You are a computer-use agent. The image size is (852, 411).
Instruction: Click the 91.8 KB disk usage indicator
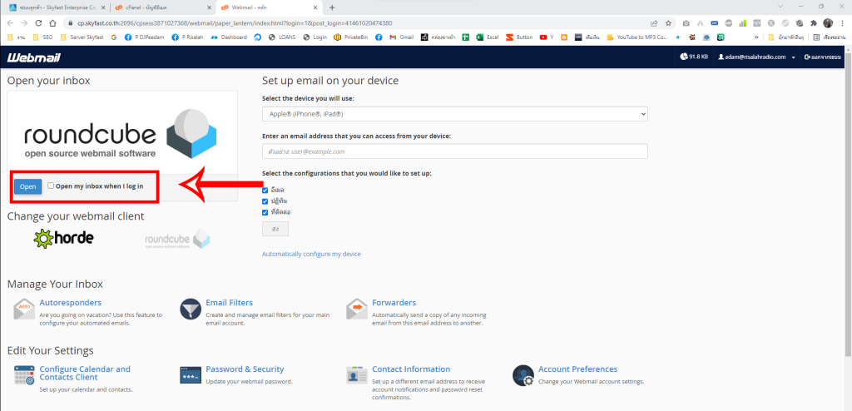click(694, 57)
